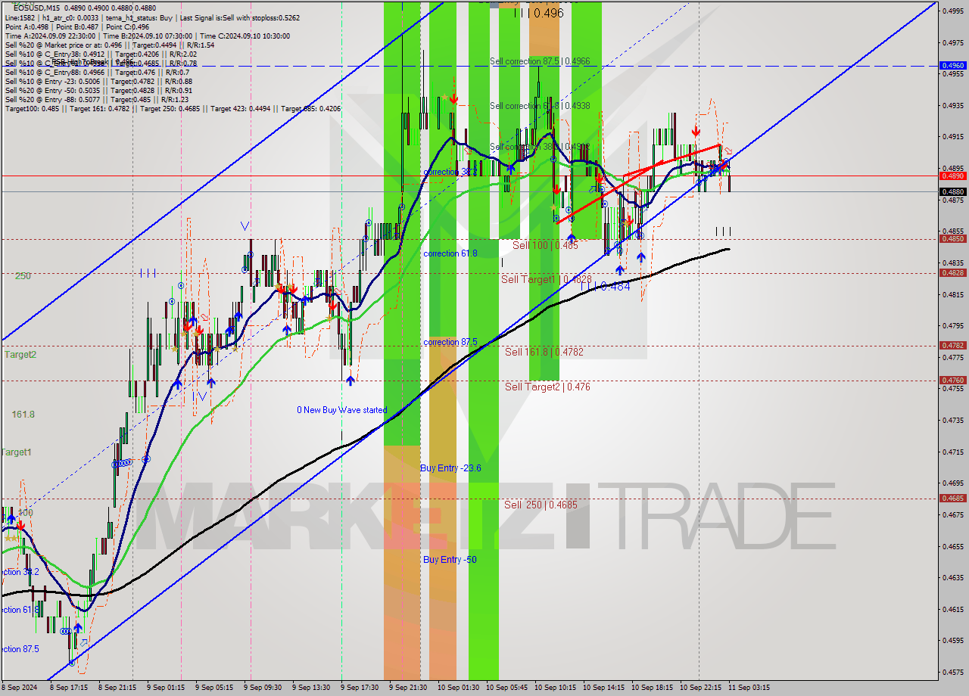
Task: Select the '10 Sep 22:15' time label
Action: pos(701,688)
